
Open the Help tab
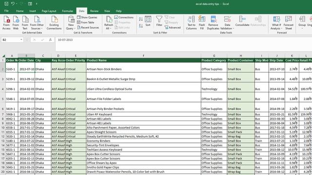[118, 11]
